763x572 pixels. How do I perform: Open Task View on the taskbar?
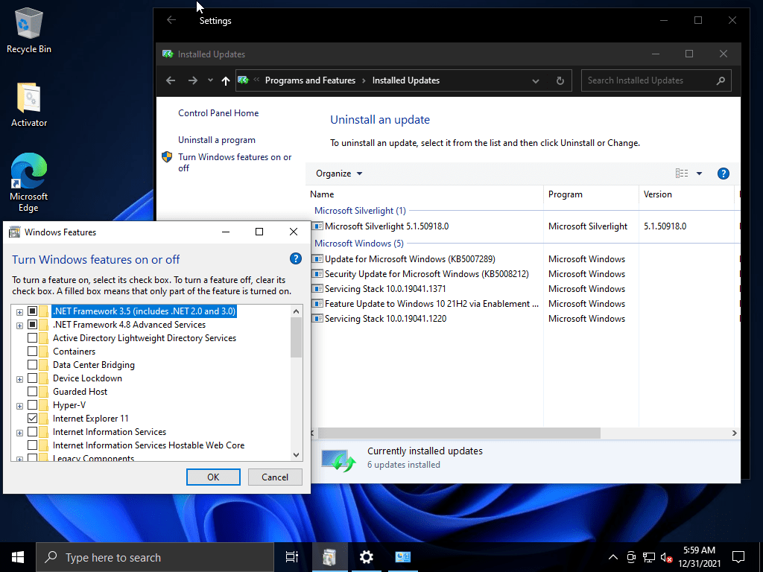click(x=291, y=557)
